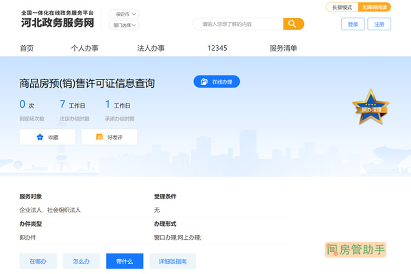Image resolution: width=411 pixels, height=274 pixels.
Task: Open the 12345 navigation item
Action: (217, 48)
